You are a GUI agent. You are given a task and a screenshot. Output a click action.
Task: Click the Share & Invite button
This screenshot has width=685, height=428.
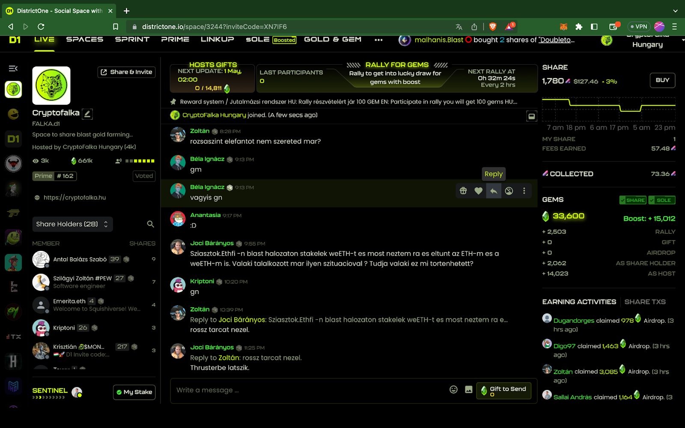coord(126,72)
